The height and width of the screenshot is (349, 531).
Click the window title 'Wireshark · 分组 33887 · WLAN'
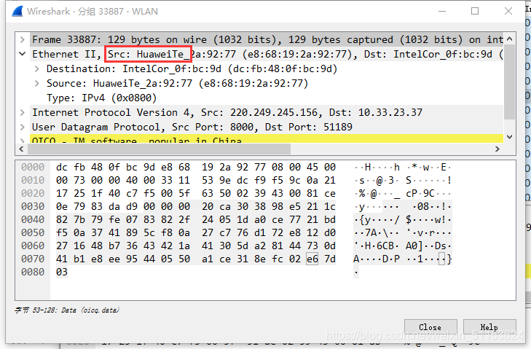point(93,12)
